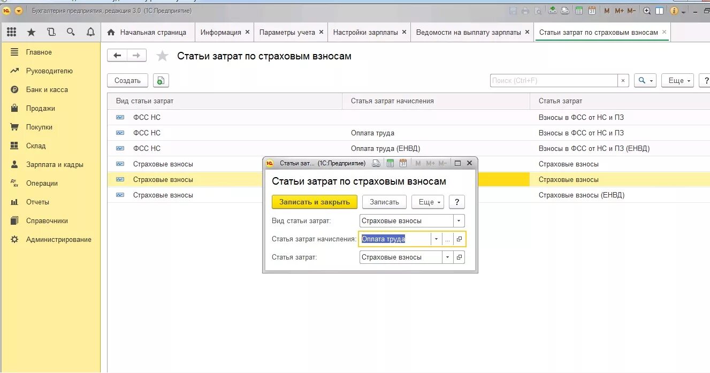
Task: Click the main 1C menu dropdown button
Action: pyautogui.click(x=19, y=11)
